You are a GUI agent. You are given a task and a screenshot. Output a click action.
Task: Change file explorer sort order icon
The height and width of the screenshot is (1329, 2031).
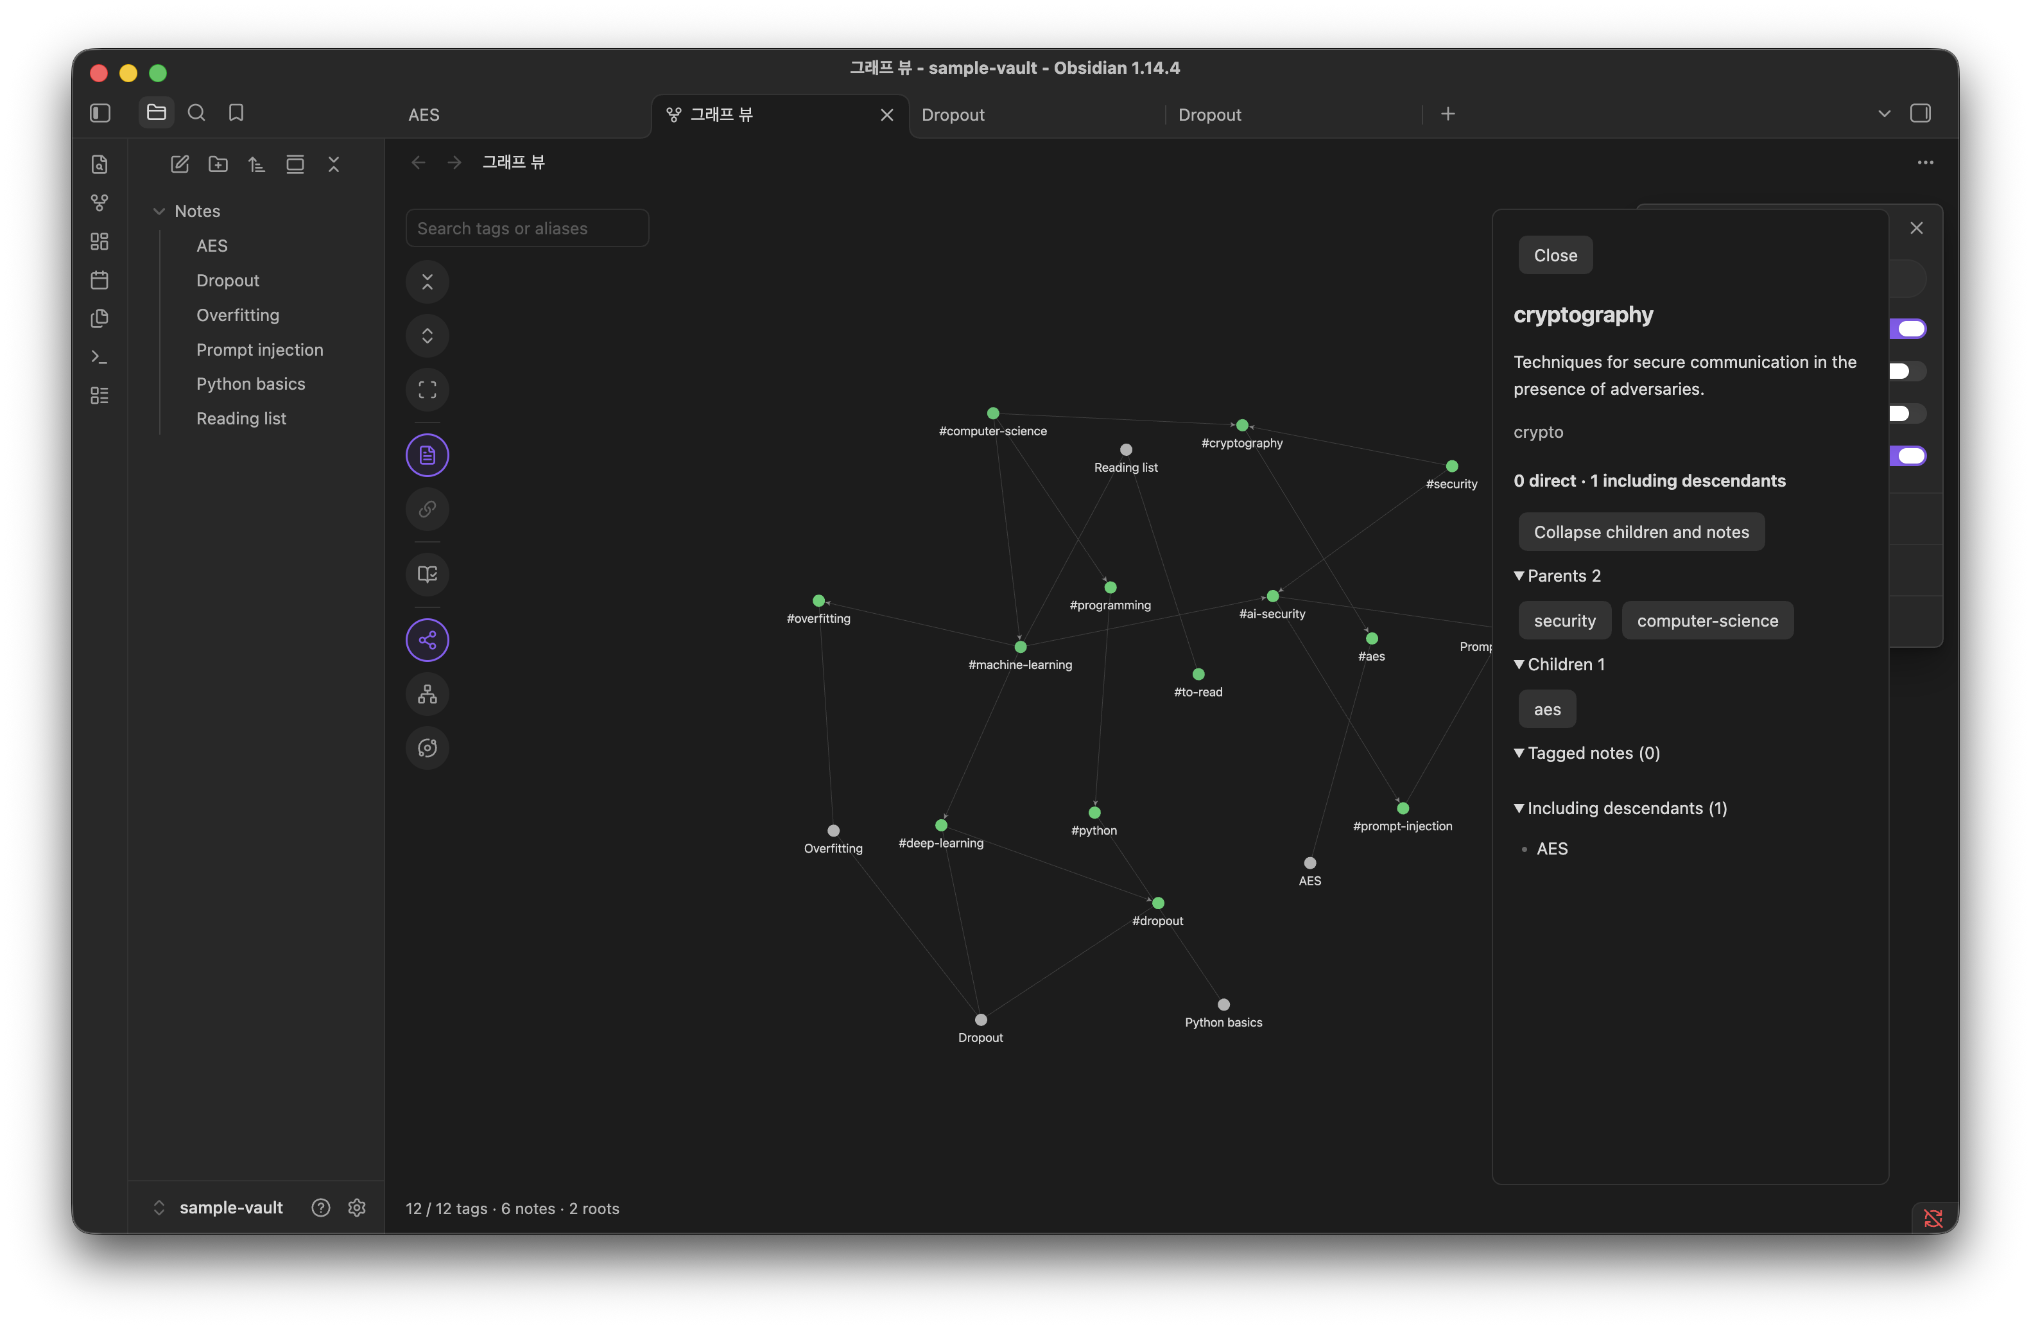[x=257, y=164]
